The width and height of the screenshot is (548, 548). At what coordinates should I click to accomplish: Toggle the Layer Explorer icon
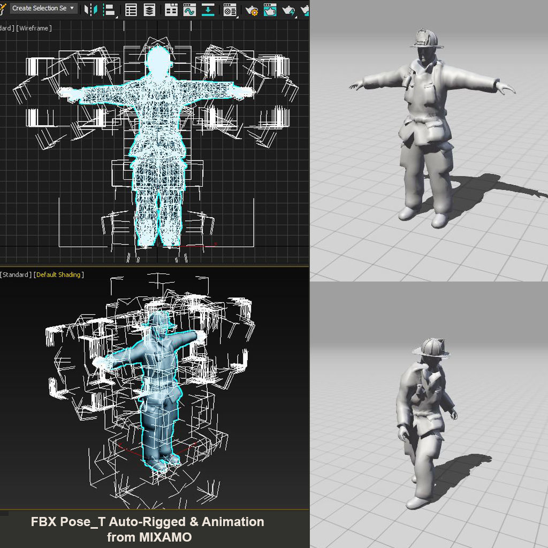click(x=150, y=10)
